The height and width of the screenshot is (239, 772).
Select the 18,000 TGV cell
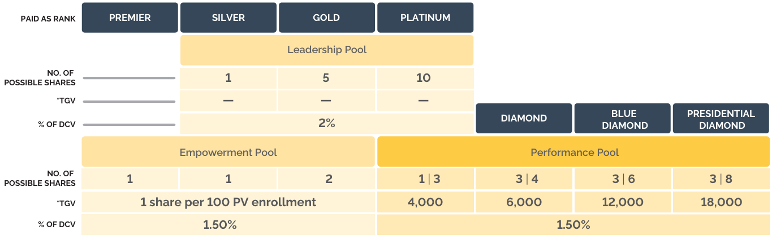pyautogui.click(x=721, y=202)
